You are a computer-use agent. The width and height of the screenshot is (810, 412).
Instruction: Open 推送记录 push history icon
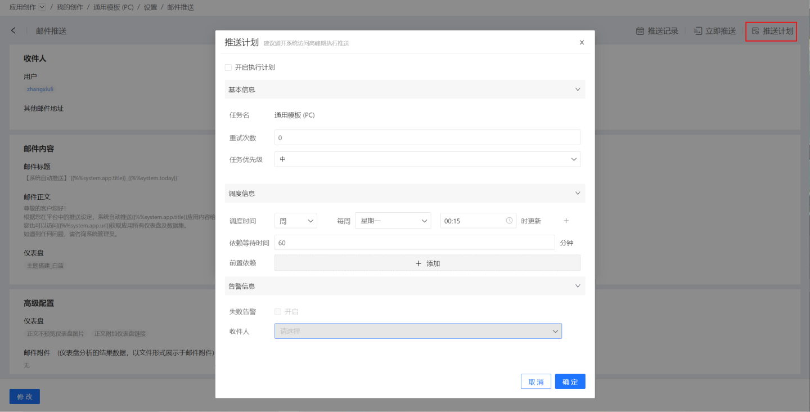pyautogui.click(x=640, y=31)
